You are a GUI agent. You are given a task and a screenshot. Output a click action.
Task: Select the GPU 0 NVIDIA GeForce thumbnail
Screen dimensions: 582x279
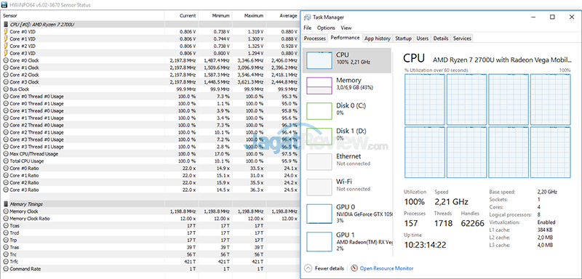click(x=319, y=214)
